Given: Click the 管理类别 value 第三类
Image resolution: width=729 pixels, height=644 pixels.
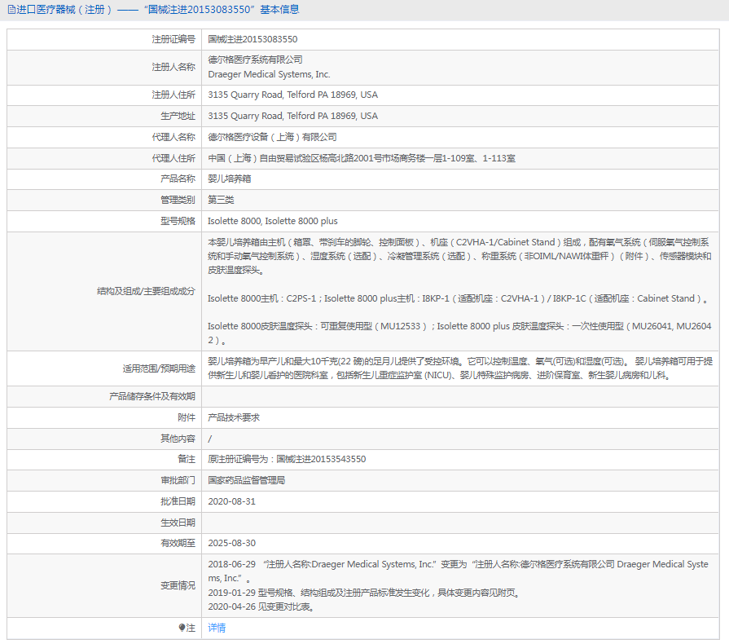Looking at the screenshot, I should (221, 200).
